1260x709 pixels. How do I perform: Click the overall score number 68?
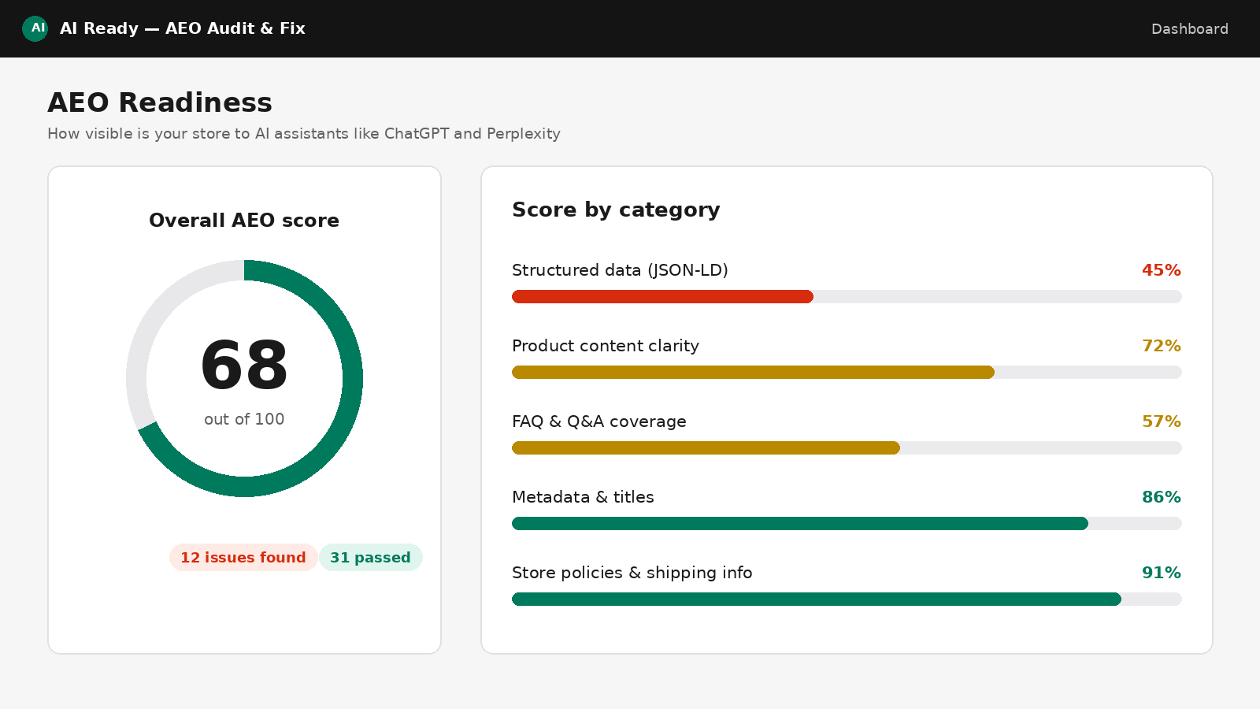pos(244,366)
